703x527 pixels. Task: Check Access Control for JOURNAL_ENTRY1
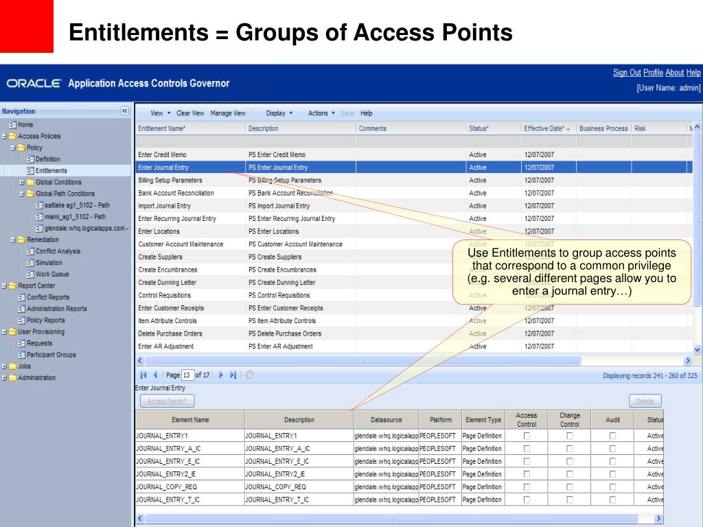[527, 436]
